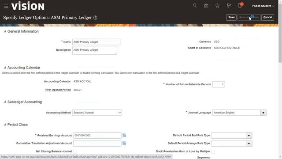The height and width of the screenshot is (159, 282).
Task: Click the Accounting Method label
Action: point(58,113)
